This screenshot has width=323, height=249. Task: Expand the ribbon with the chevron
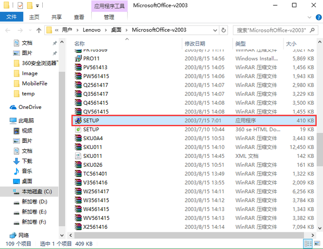[309, 17]
